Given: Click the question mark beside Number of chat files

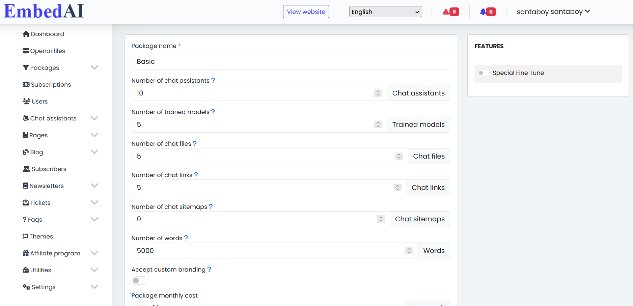Looking at the screenshot, I should click(x=195, y=144).
